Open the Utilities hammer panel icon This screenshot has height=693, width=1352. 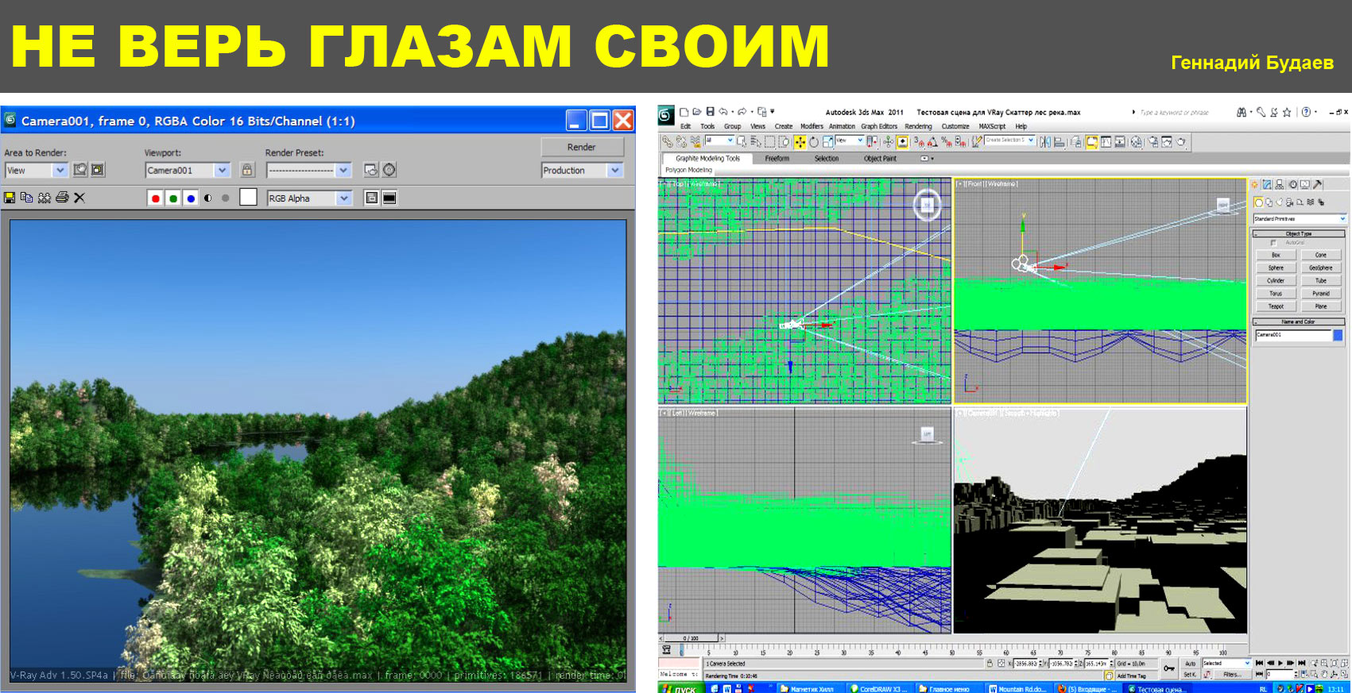pos(1317,184)
